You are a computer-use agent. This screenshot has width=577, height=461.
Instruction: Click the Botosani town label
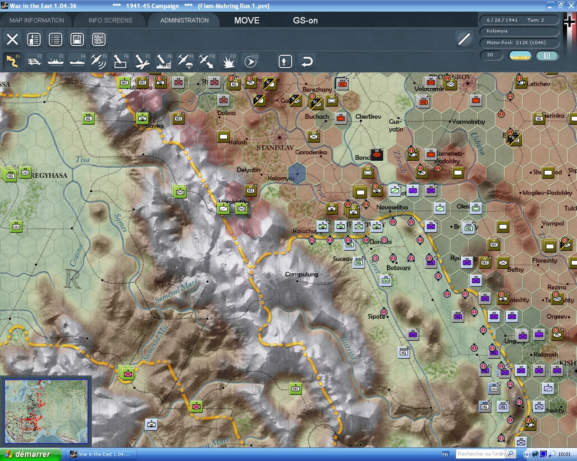pyautogui.click(x=398, y=268)
